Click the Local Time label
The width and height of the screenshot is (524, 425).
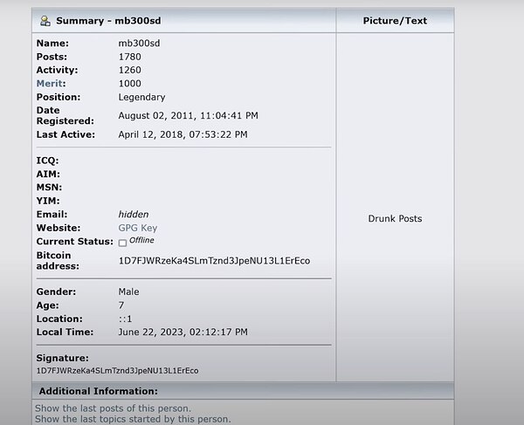pyautogui.click(x=65, y=332)
